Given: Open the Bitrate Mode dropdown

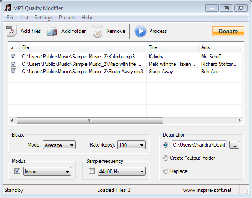Looking at the screenshot, I should [x=59, y=145].
